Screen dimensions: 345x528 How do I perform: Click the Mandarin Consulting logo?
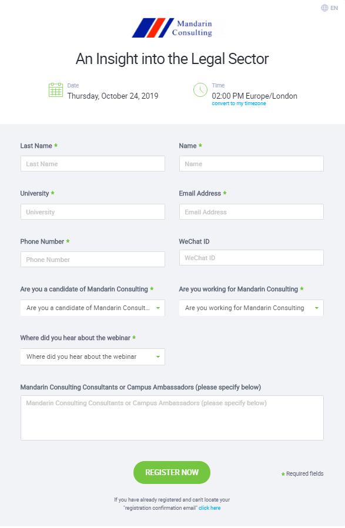point(172,28)
